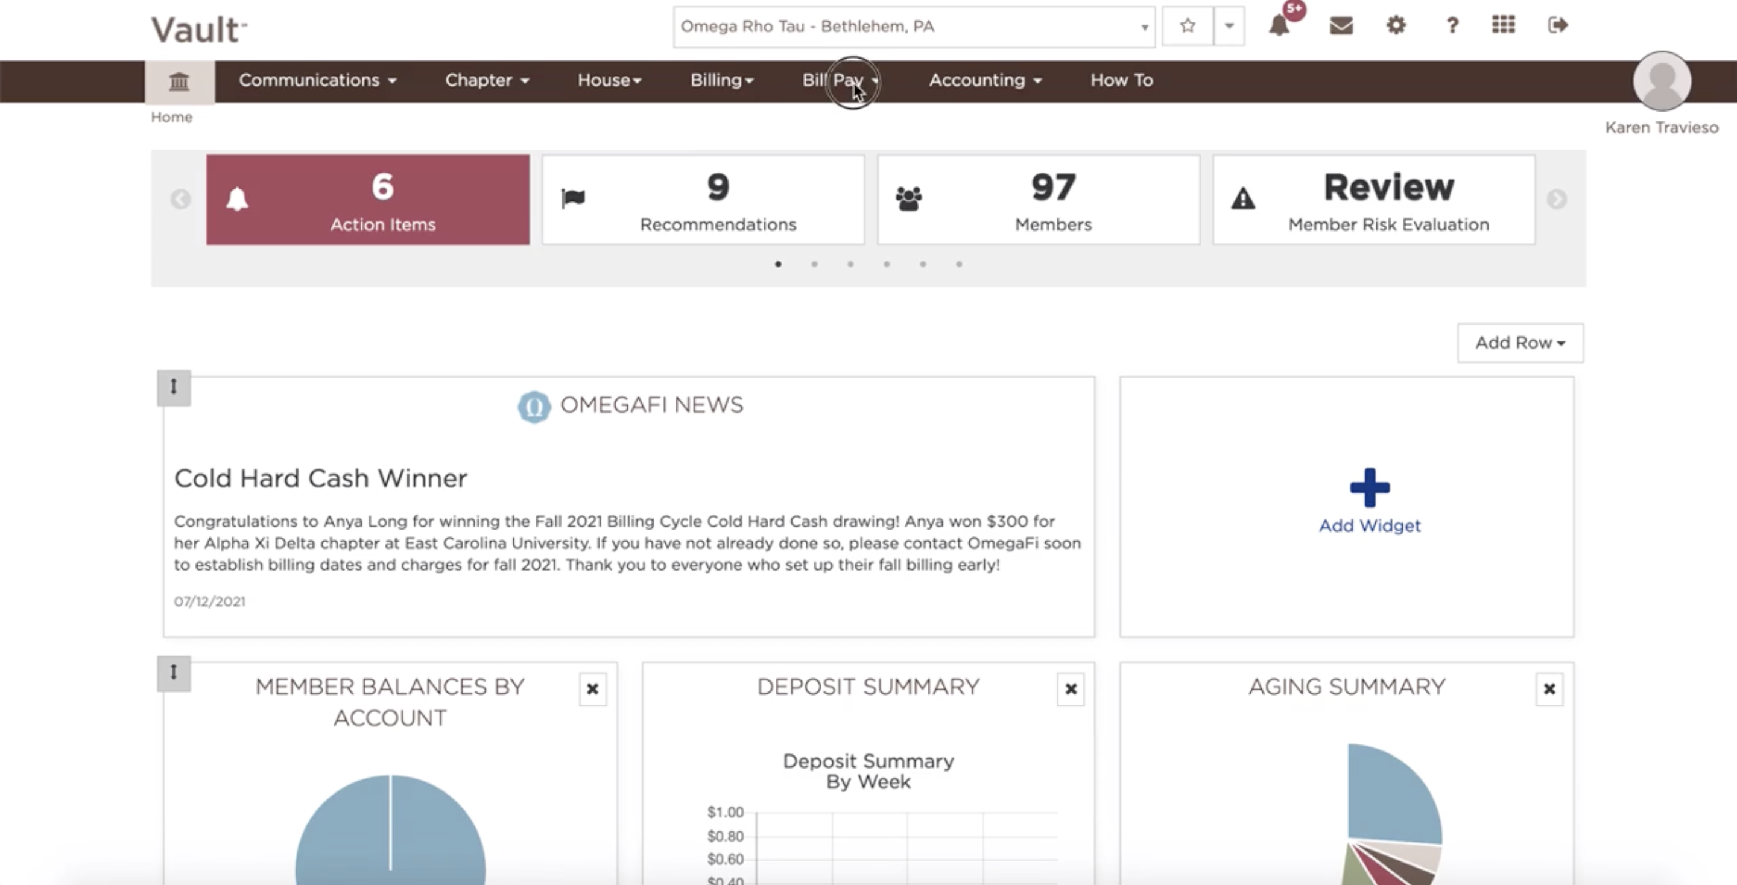Image resolution: width=1737 pixels, height=885 pixels.
Task: Expand the chapter selector dropdown
Action: [x=1144, y=27]
